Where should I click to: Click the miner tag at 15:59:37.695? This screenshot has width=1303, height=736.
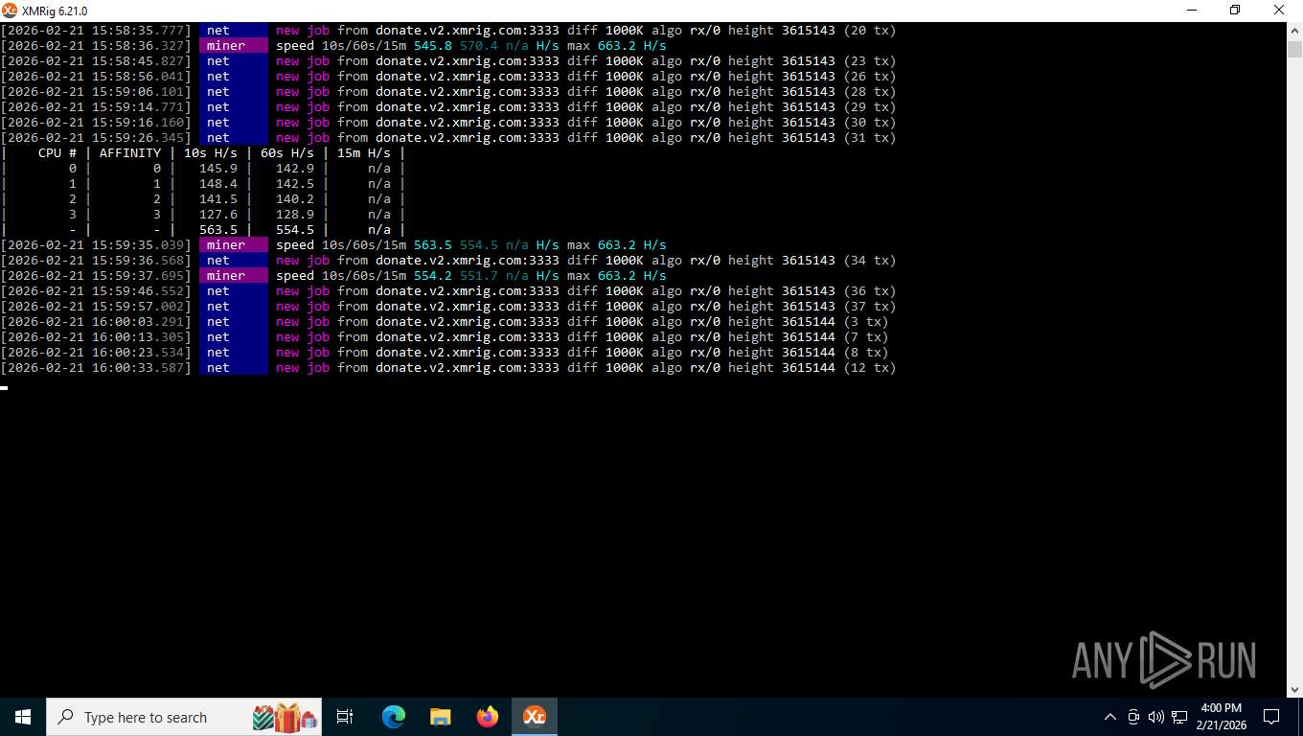[234, 276]
